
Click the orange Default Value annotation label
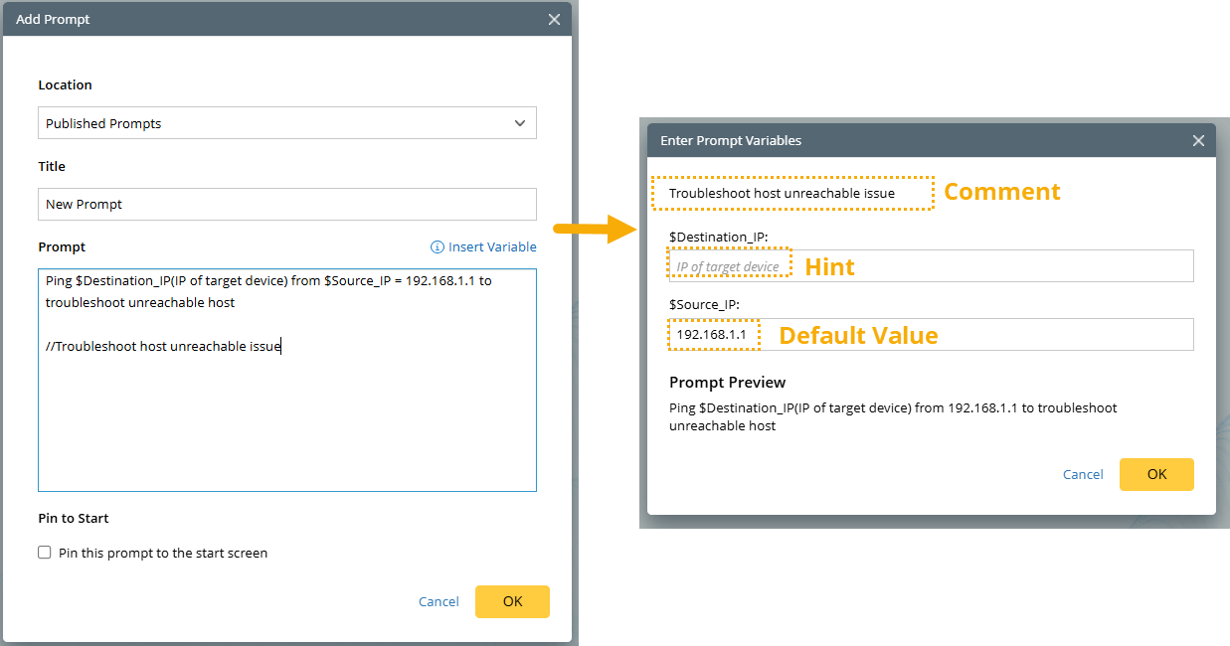(858, 336)
